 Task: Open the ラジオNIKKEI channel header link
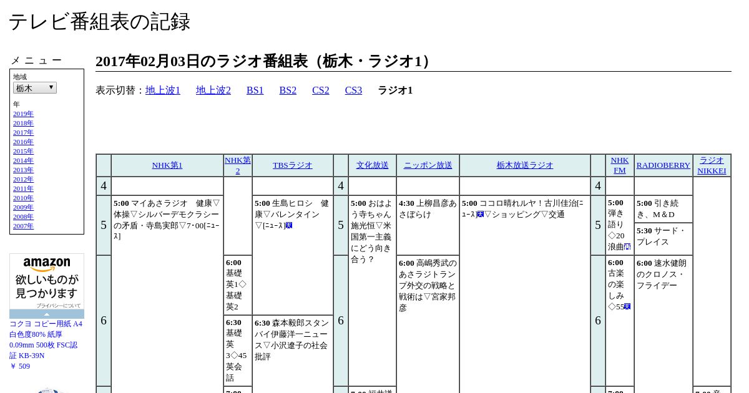click(x=712, y=165)
